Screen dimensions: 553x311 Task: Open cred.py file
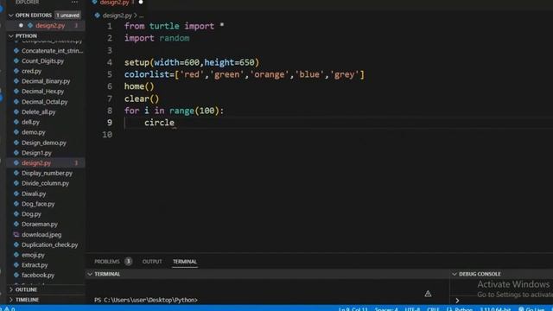[31, 71]
